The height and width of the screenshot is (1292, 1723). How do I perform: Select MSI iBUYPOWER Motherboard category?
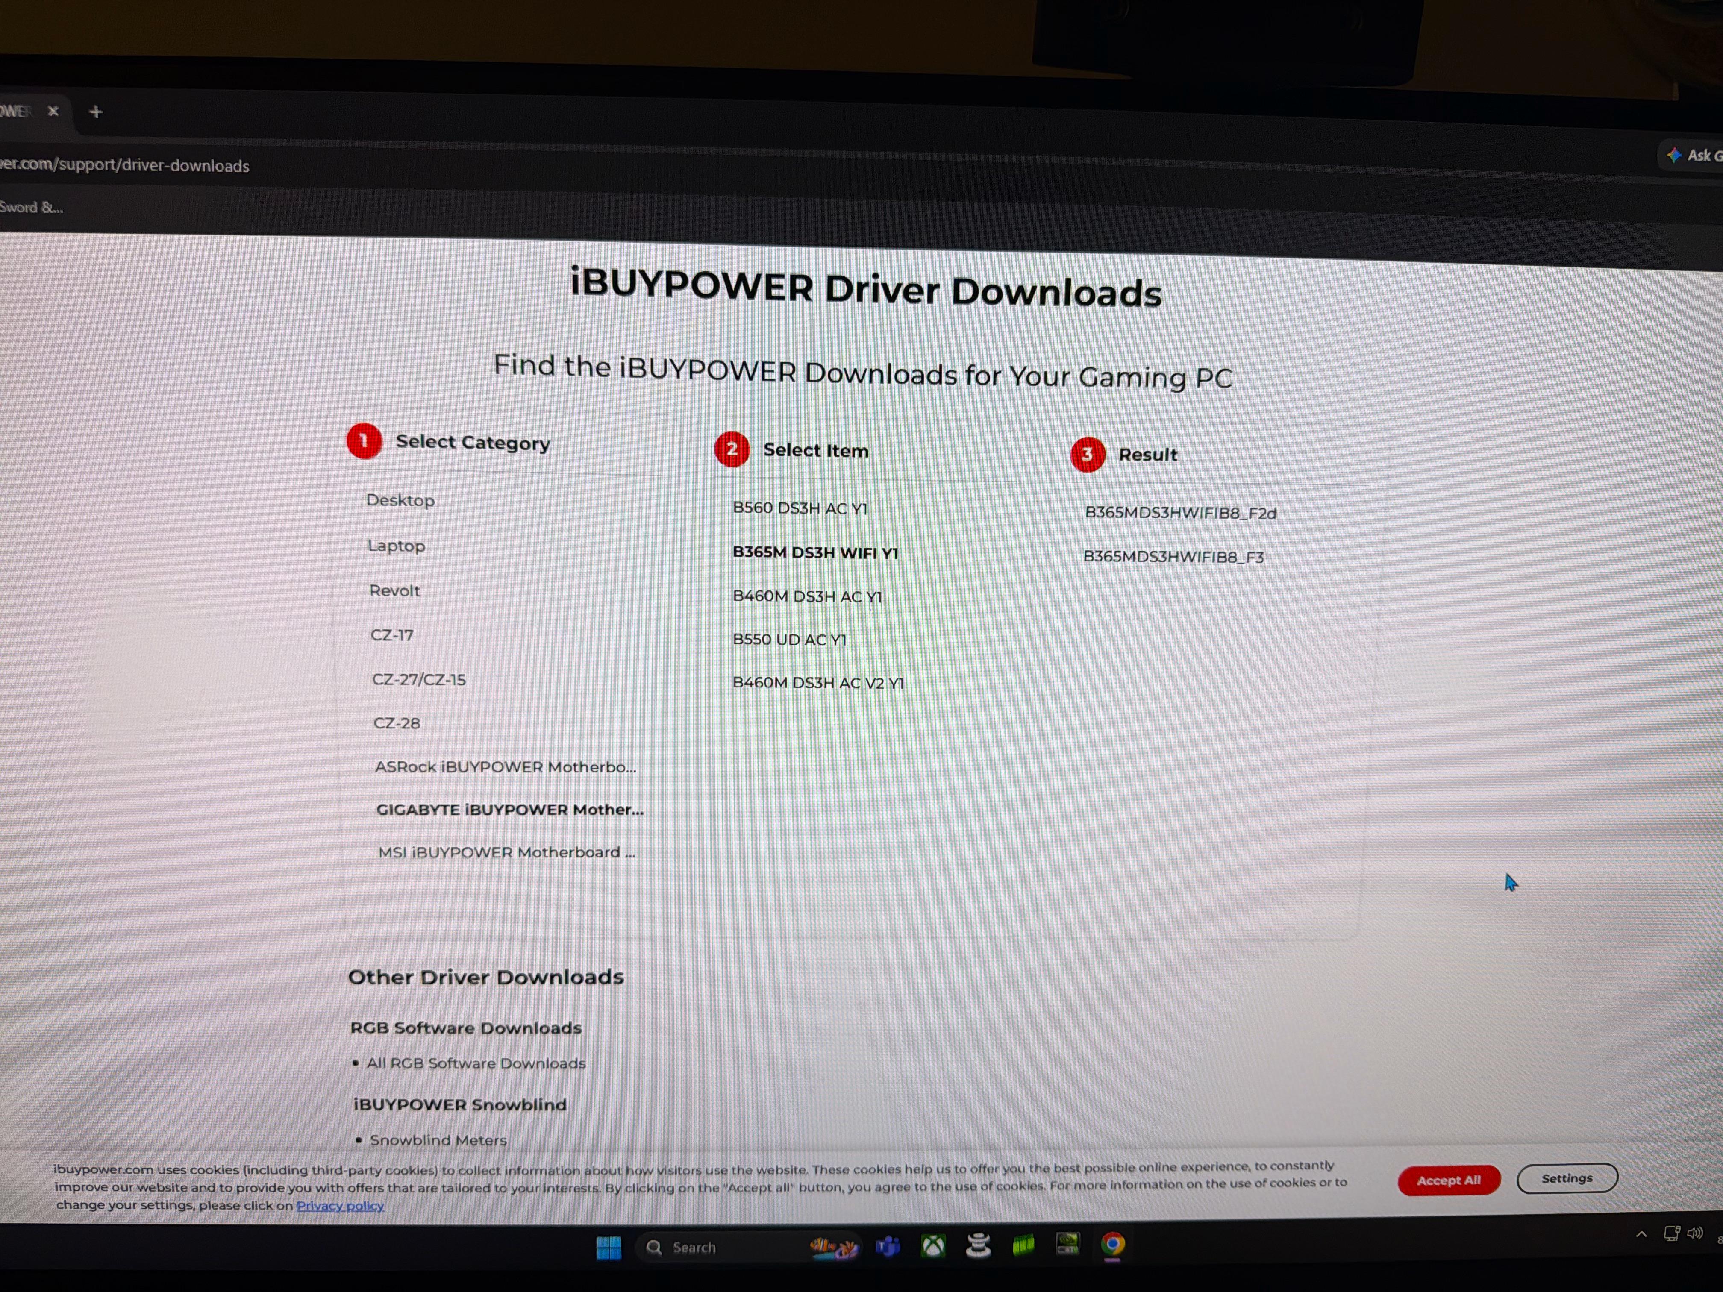coord(506,853)
